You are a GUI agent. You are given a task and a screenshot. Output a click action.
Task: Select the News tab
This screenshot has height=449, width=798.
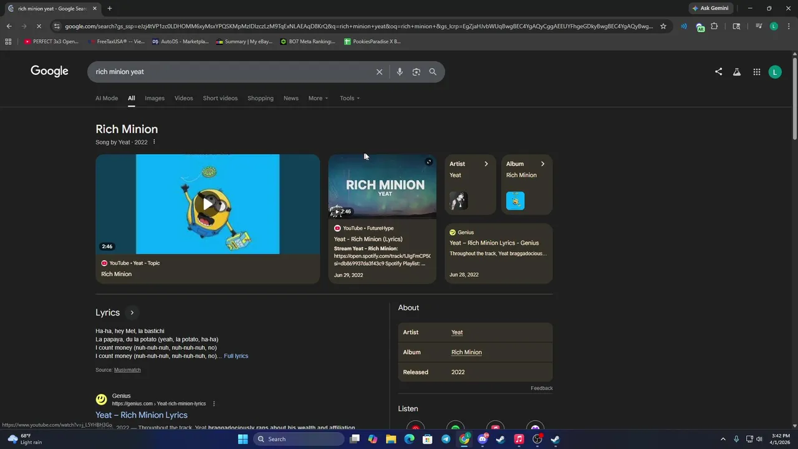(x=291, y=98)
